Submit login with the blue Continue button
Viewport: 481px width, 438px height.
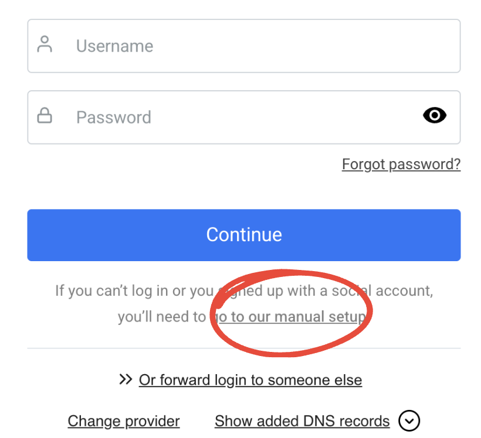coord(244,235)
